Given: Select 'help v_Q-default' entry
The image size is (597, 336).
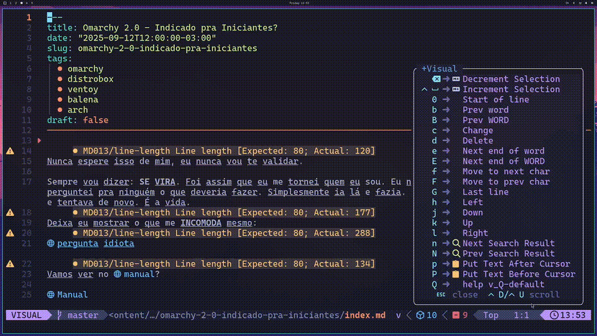Looking at the screenshot, I should 503,284.
